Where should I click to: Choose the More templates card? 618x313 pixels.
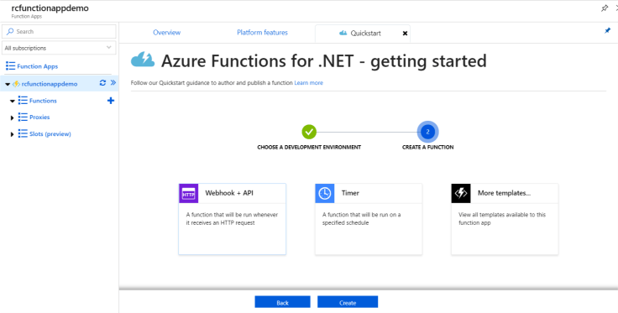coord(505,219)
